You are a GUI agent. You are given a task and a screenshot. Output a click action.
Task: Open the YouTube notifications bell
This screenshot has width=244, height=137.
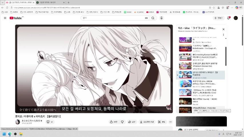(229, 18)
